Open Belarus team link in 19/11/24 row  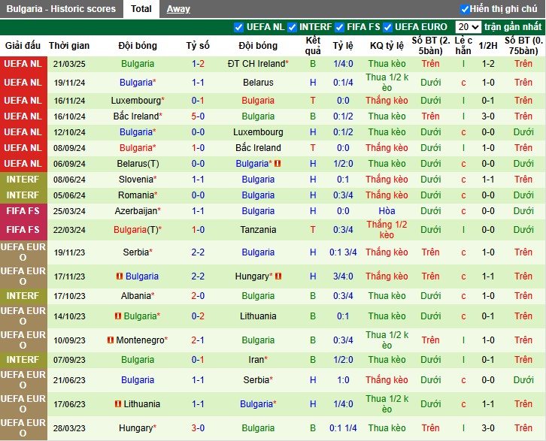click(x=258, y=83)
